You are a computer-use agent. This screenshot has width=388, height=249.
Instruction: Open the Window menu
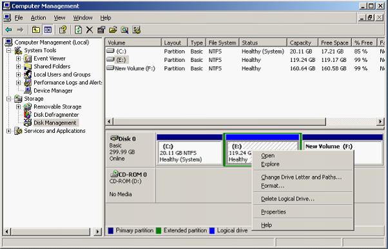tap(82, 18)
